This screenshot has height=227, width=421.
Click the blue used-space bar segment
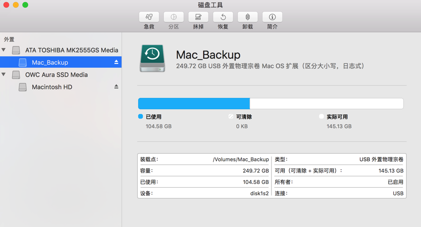pyautogui.click(x=194, y=104)
